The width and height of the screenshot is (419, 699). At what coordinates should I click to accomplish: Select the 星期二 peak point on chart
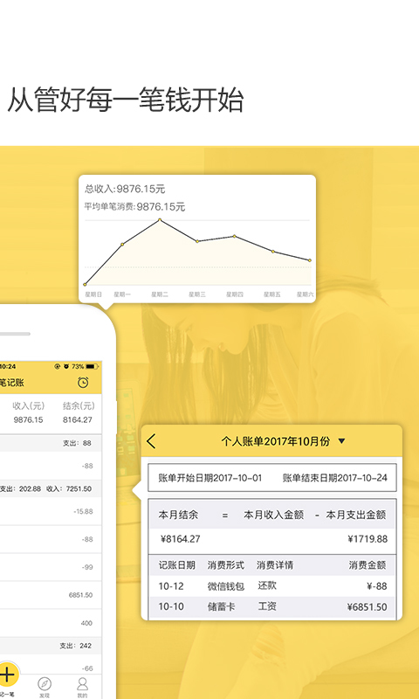coord(160,220)
